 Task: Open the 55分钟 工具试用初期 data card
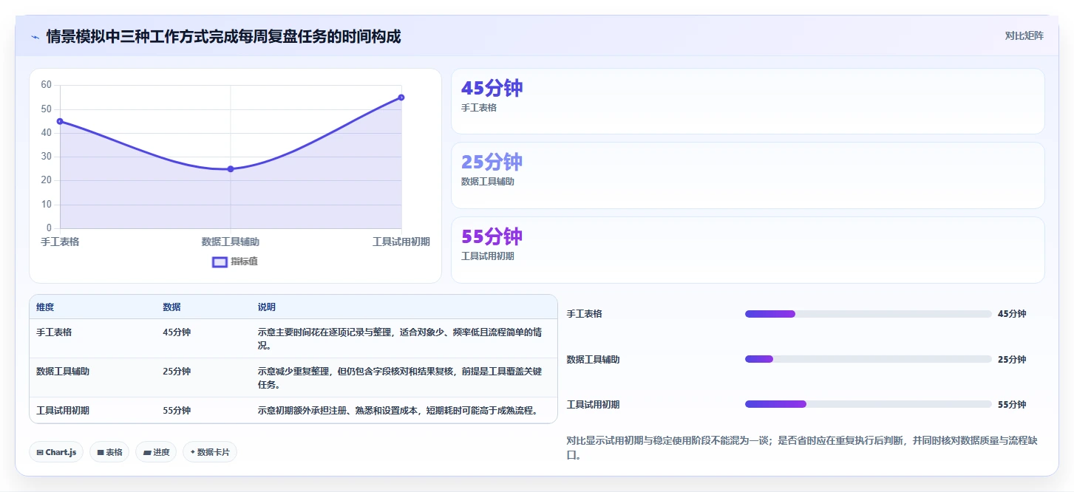(747, 250)
